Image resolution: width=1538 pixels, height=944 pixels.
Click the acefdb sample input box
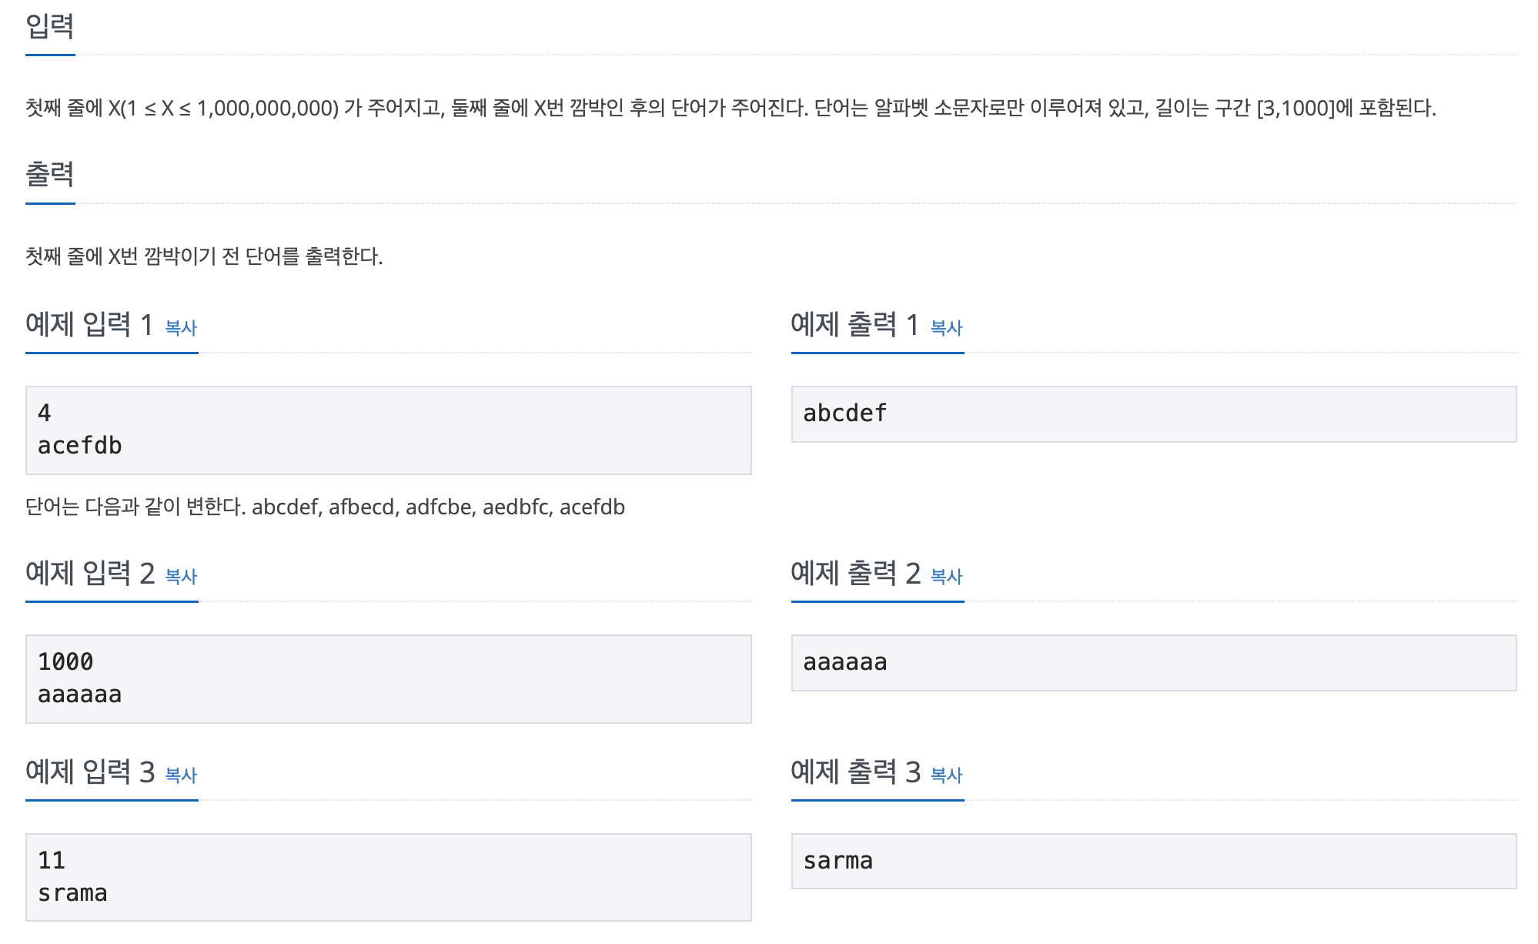pos(389,430)
